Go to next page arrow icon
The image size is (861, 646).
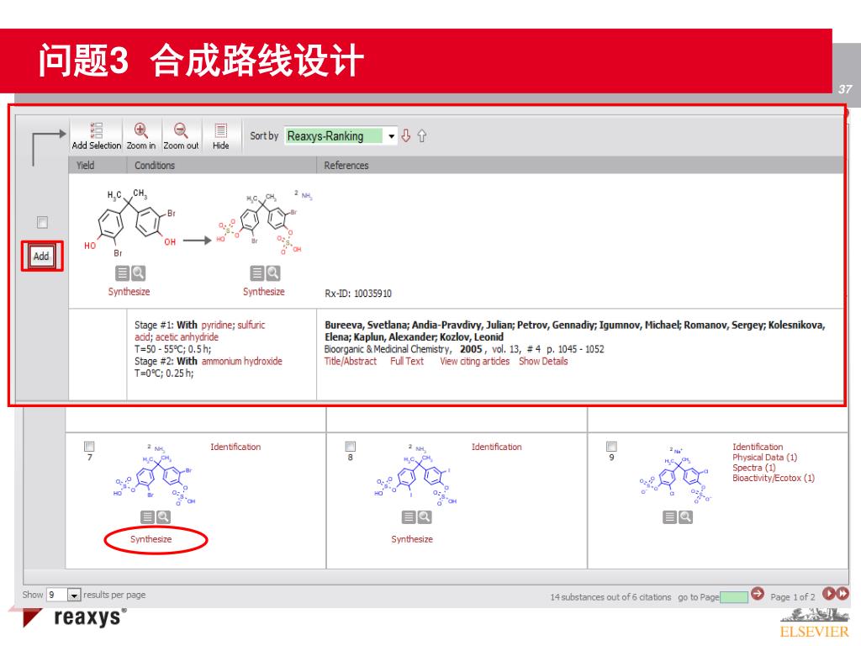[828, 594]
